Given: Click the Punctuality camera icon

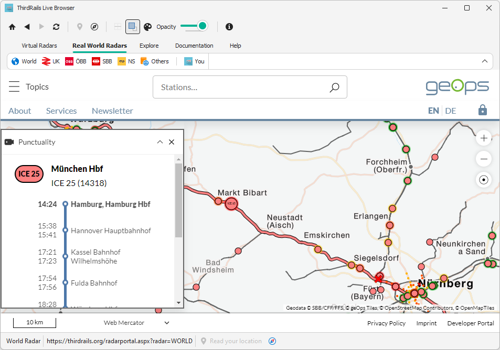Looking at the screenshot, I should pyautogui.click(x=9, y=142).
